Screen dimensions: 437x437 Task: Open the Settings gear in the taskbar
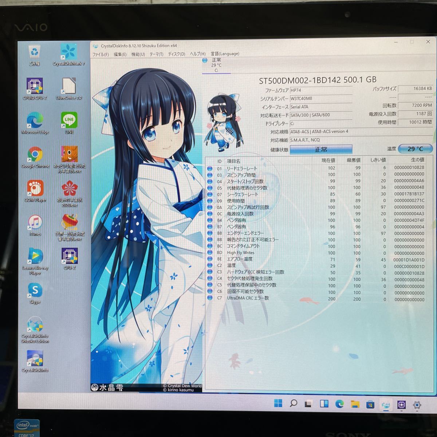tap(417, 405)
